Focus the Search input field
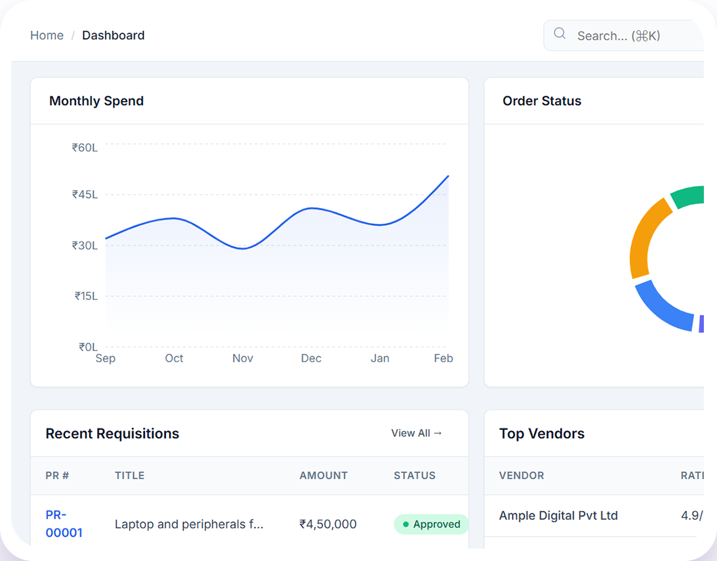 tap(630, 36)
